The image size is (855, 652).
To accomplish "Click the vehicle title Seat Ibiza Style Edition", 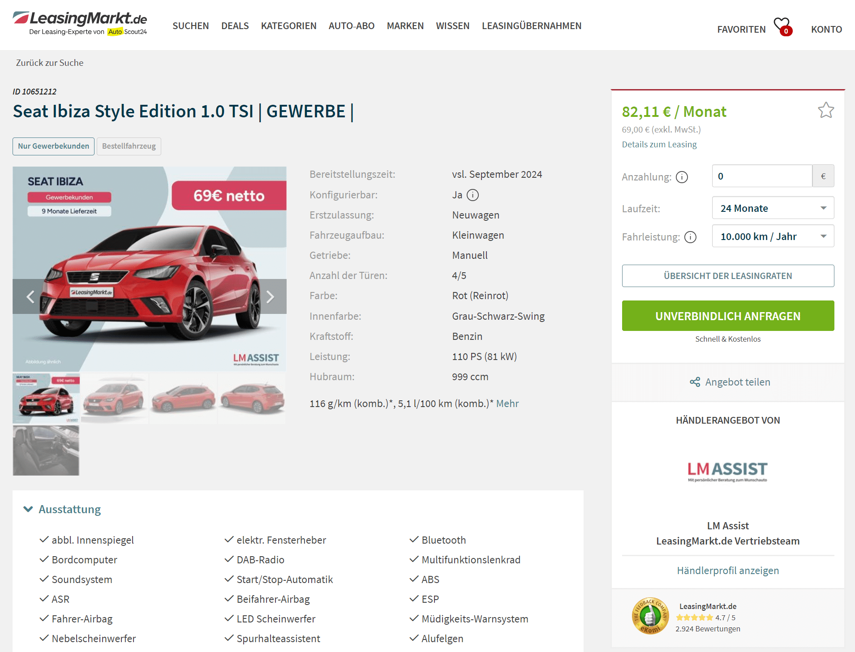I will (x=183, y=112).
